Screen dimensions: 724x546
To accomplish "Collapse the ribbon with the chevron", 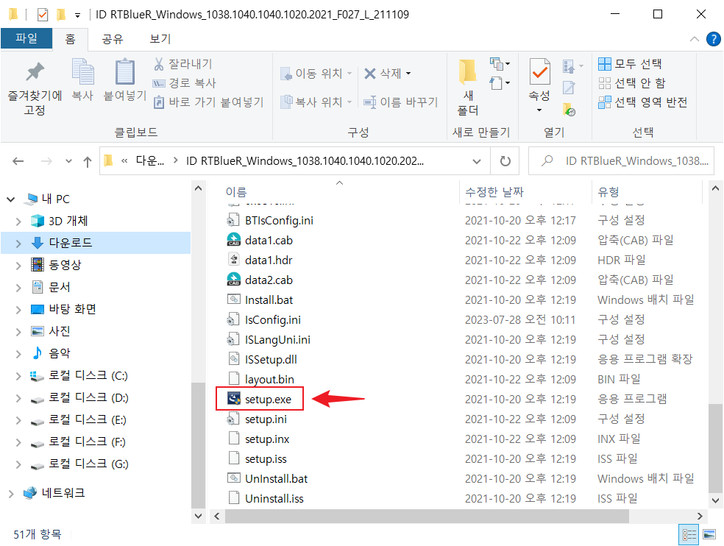I will pos(695,39).
